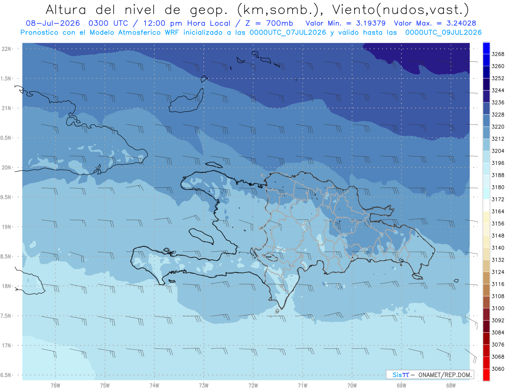The image size is (506, 391).
Task: Click the 3172 color scale label
Action: pyautogui.click(x=498, y=200)
